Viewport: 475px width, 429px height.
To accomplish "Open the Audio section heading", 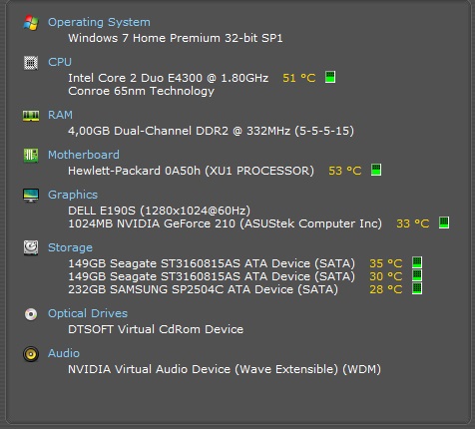I will (64, 353).
